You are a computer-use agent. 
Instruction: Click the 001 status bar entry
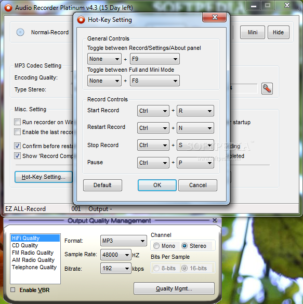76,209
